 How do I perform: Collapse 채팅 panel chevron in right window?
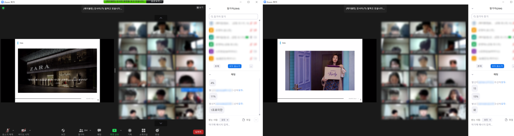click(472, 74)
